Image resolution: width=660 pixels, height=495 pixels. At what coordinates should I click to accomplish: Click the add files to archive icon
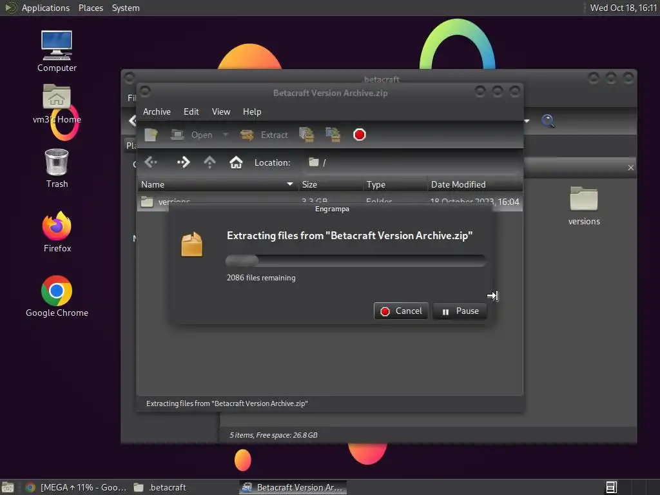point(307,135)
